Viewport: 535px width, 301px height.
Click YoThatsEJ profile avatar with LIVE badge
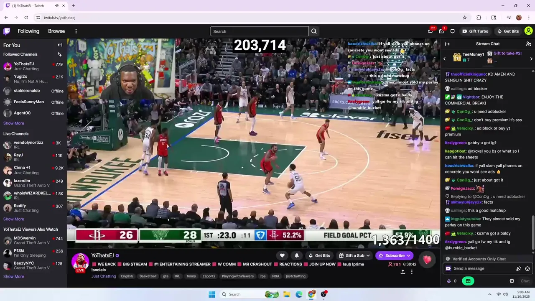click(x=80, y=263)
